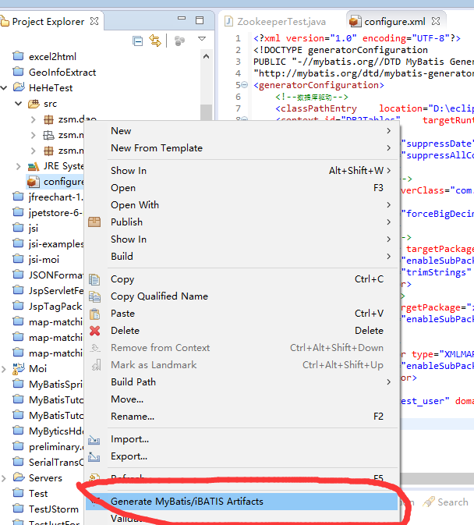Image resolution: width=474 pixels, height=525 pixels.
Task: Open the Build Path submenu
Action: click(x=242, y=382)
